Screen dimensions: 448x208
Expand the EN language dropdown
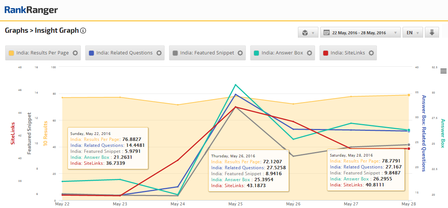(x=412, y=33)
